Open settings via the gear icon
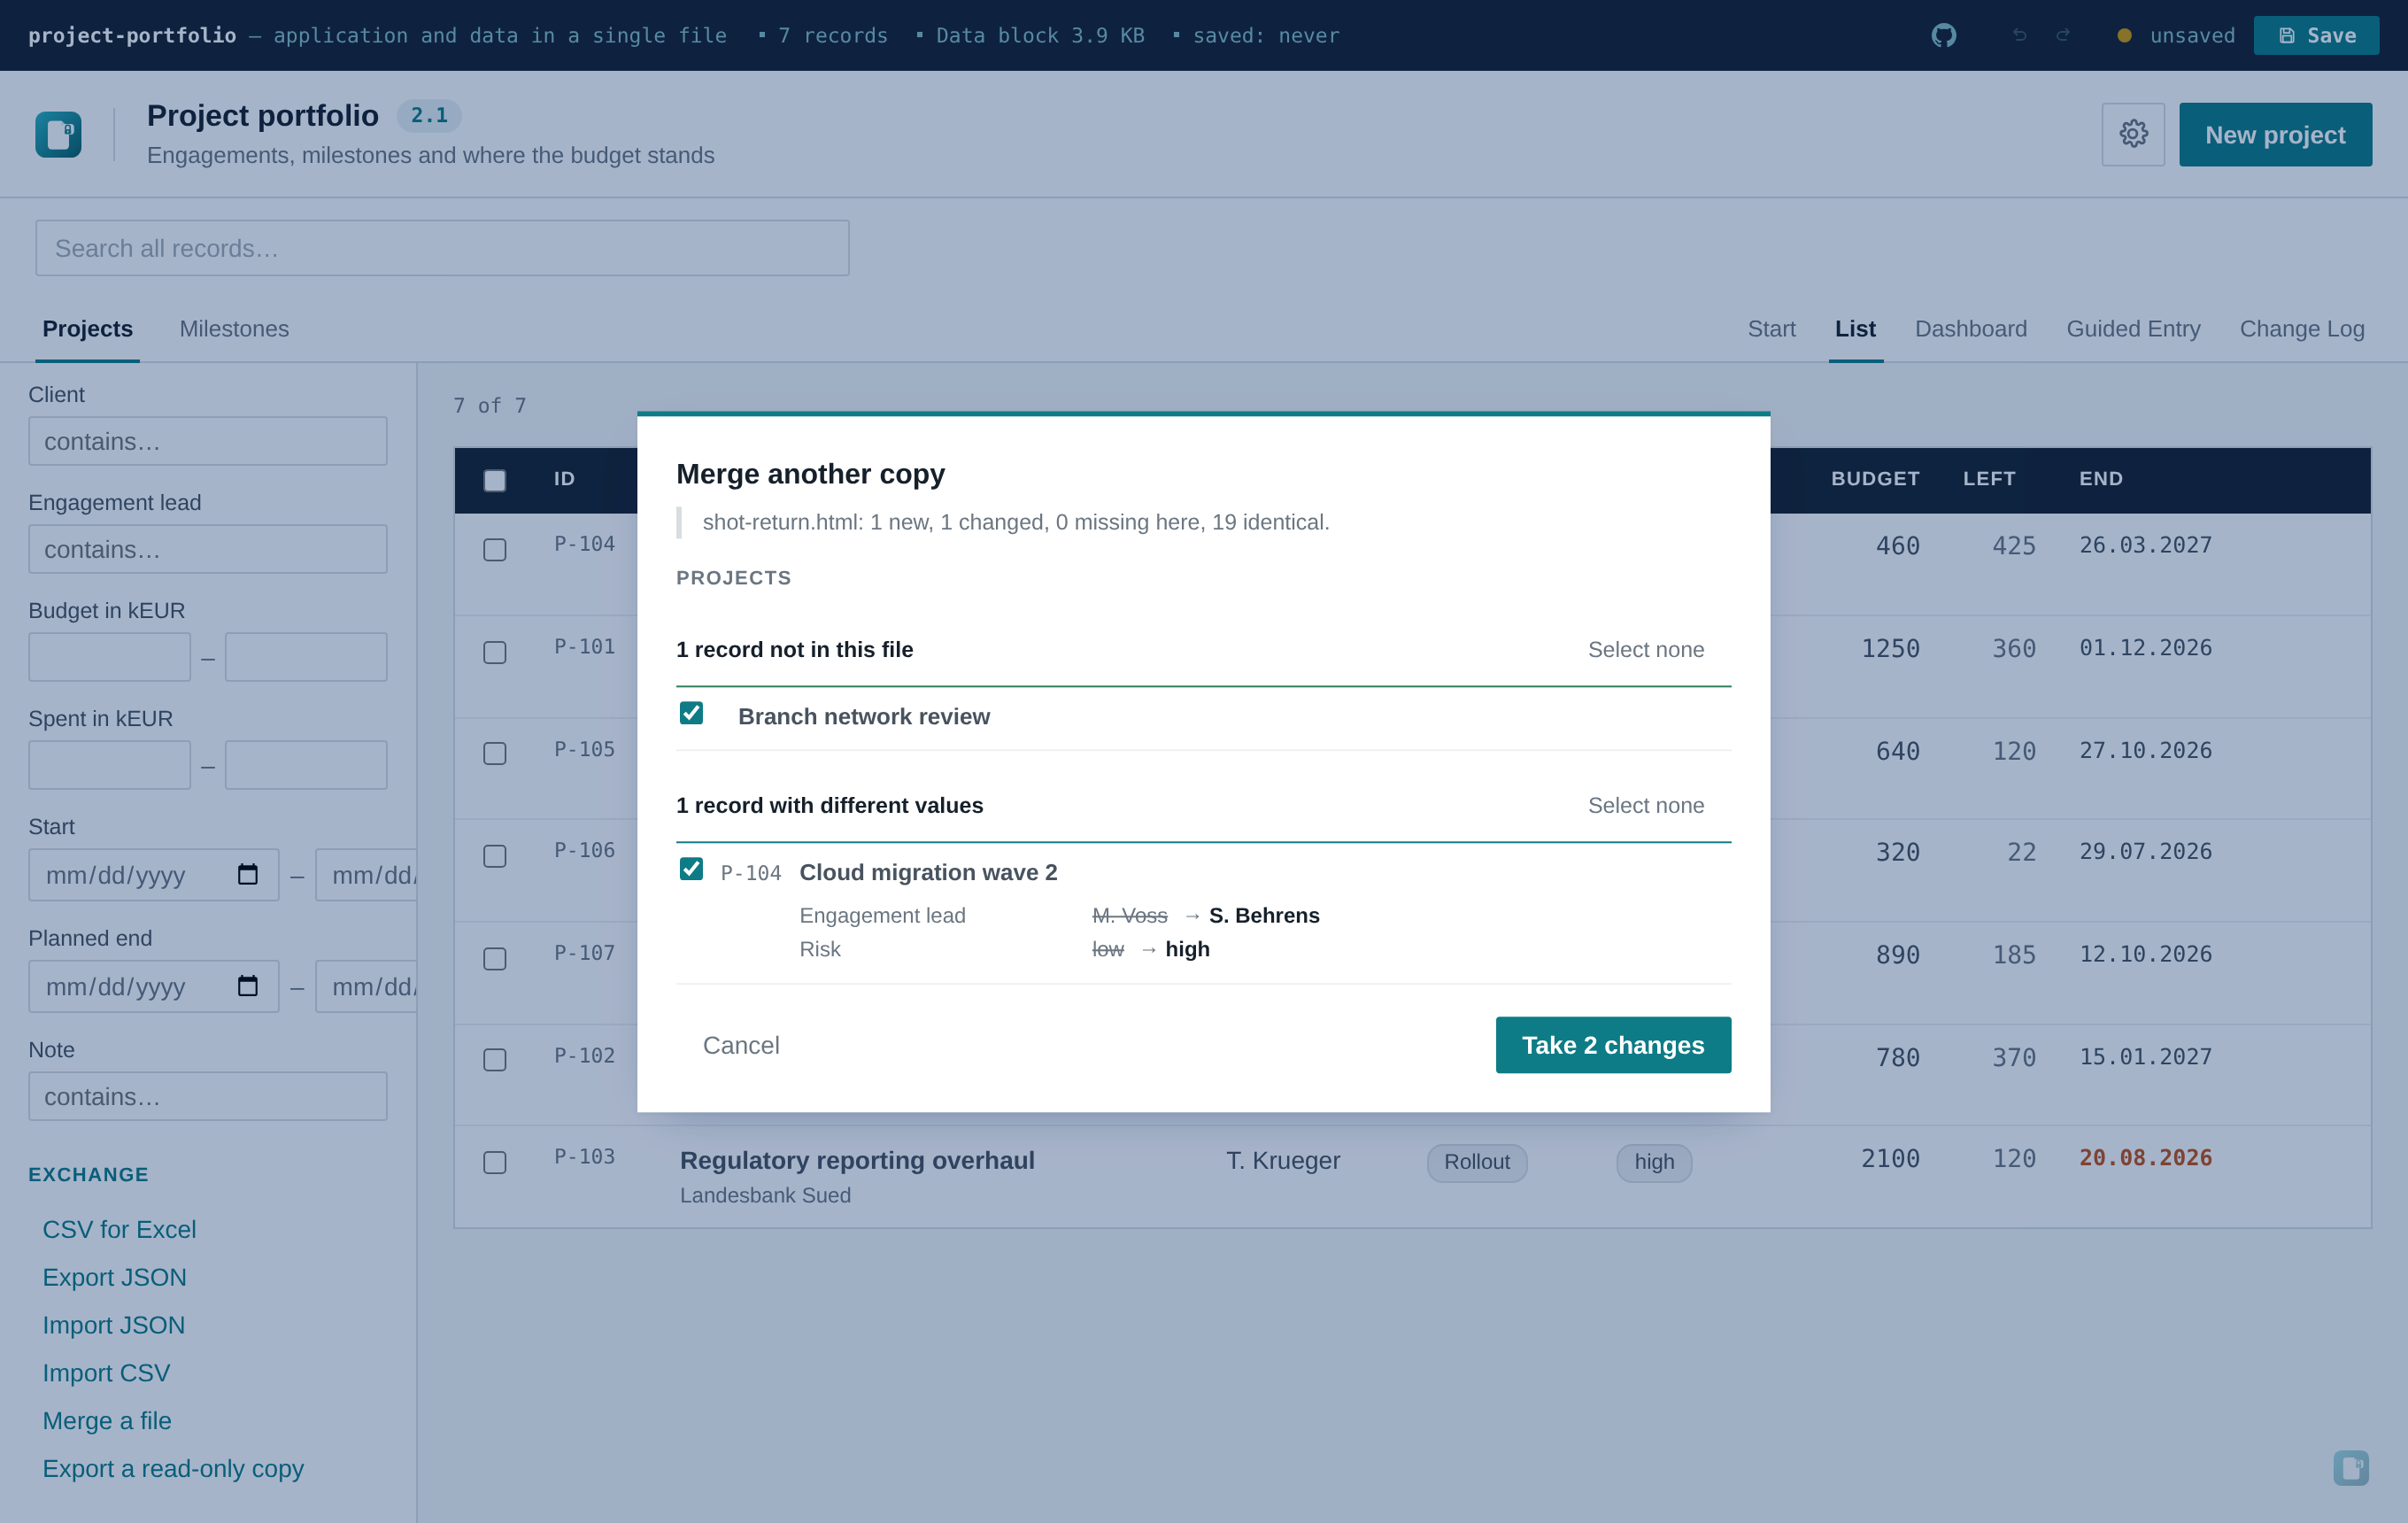The height and width of the screenshot is (1523, 2408). tap(2133, 134)
